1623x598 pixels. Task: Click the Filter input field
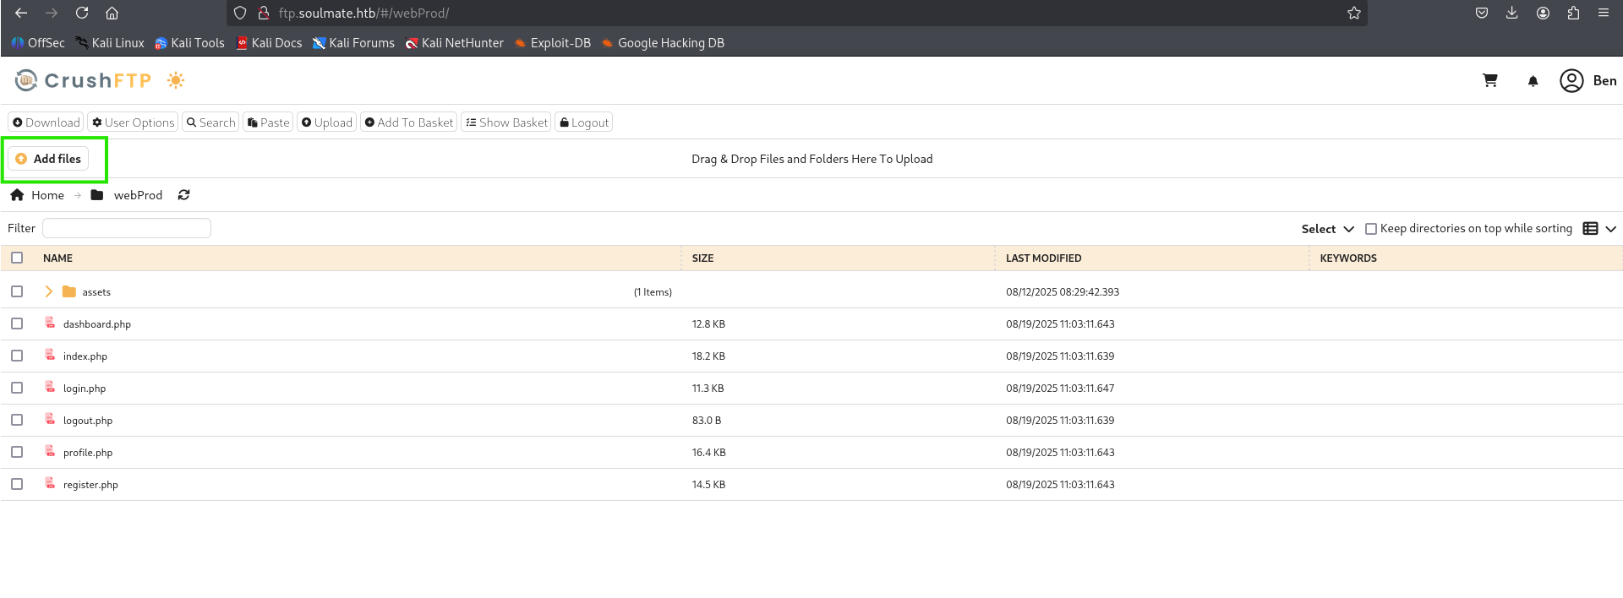tap(127, 228)
